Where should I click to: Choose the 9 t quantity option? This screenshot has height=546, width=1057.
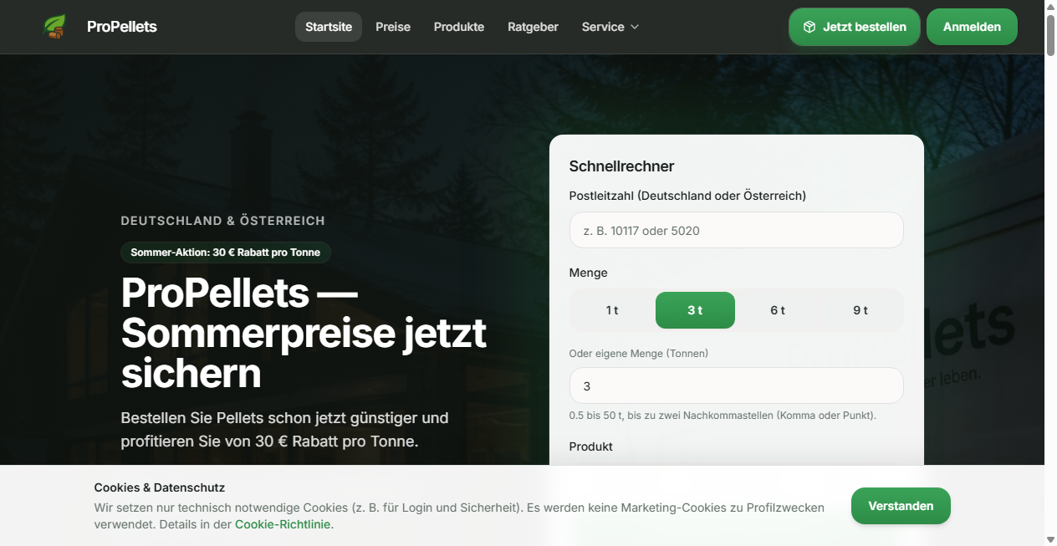click(860, 310)
